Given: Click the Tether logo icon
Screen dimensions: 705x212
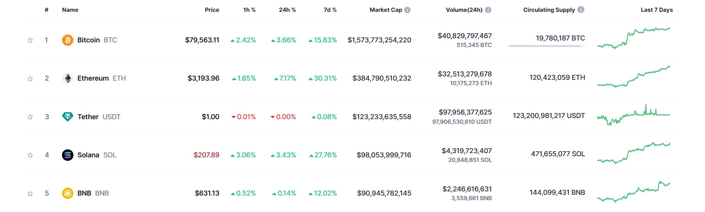Looking at the screenshot, I should click(68, 117).
